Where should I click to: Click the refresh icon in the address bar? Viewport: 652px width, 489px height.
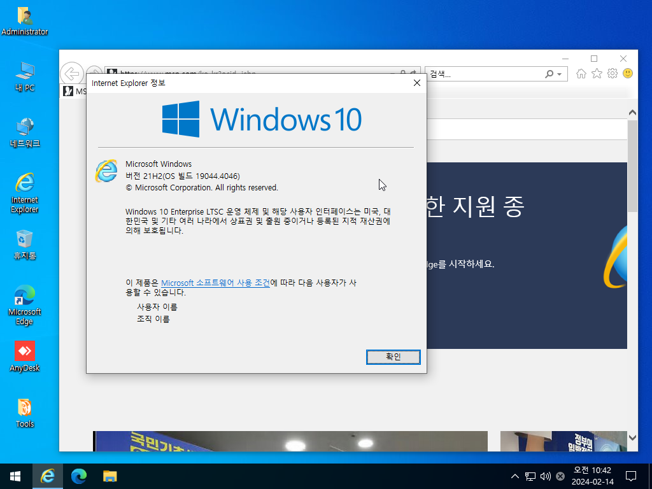coord(413,73)
